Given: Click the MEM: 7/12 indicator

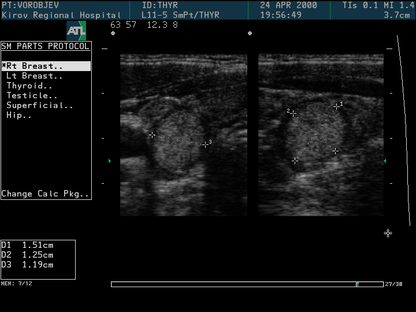Looking at the screenshot, I should 16,284.
